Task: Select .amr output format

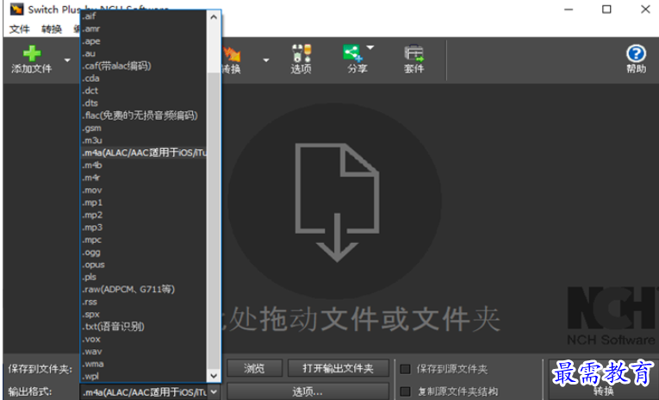Action: point(143,28)
